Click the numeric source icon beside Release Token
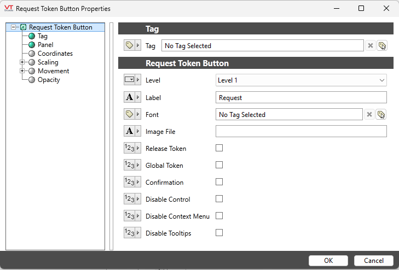The image size is (399, 270). click(x=129, y=148)
